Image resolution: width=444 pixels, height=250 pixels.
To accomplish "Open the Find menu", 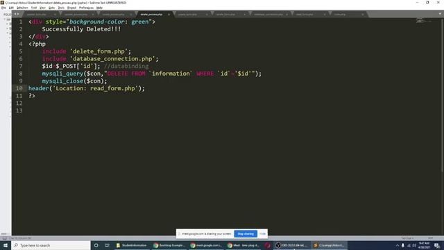I will pyautogui.click(x=34, y=8).
